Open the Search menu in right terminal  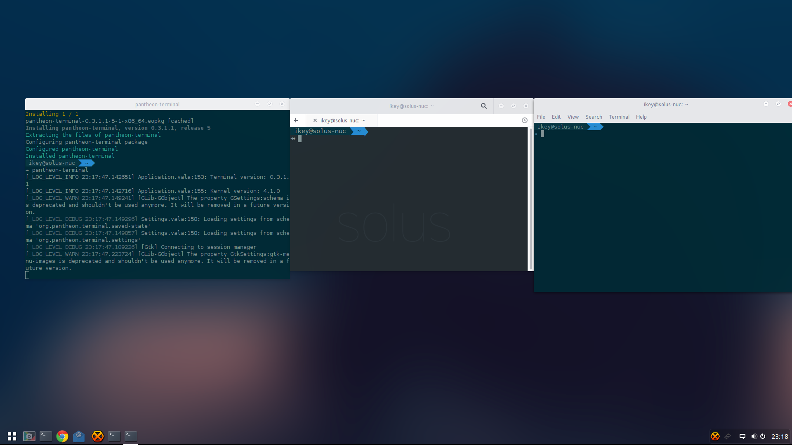pos(594,117)
